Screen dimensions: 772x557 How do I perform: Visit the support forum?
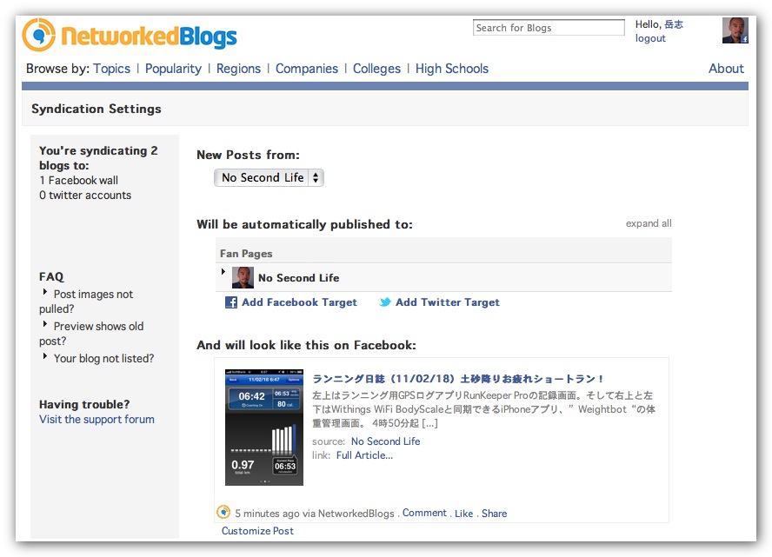(x=97, y=419)
